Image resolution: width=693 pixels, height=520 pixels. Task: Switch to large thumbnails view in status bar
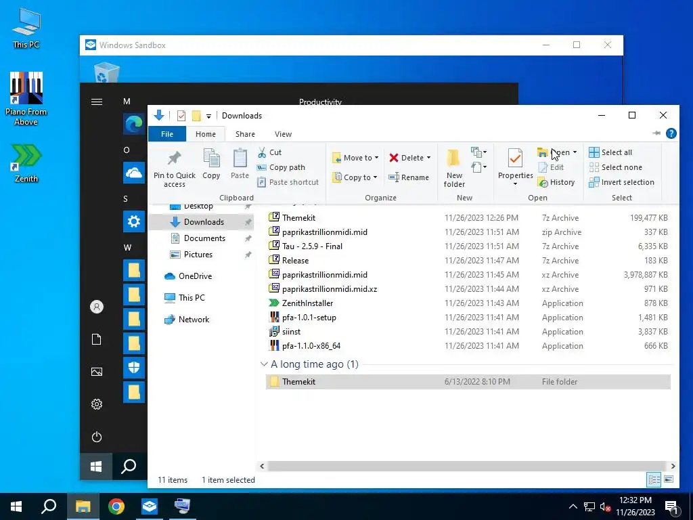point(669,479)
